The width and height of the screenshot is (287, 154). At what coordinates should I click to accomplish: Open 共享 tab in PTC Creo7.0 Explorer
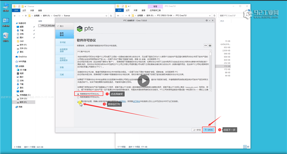[135, 10]
